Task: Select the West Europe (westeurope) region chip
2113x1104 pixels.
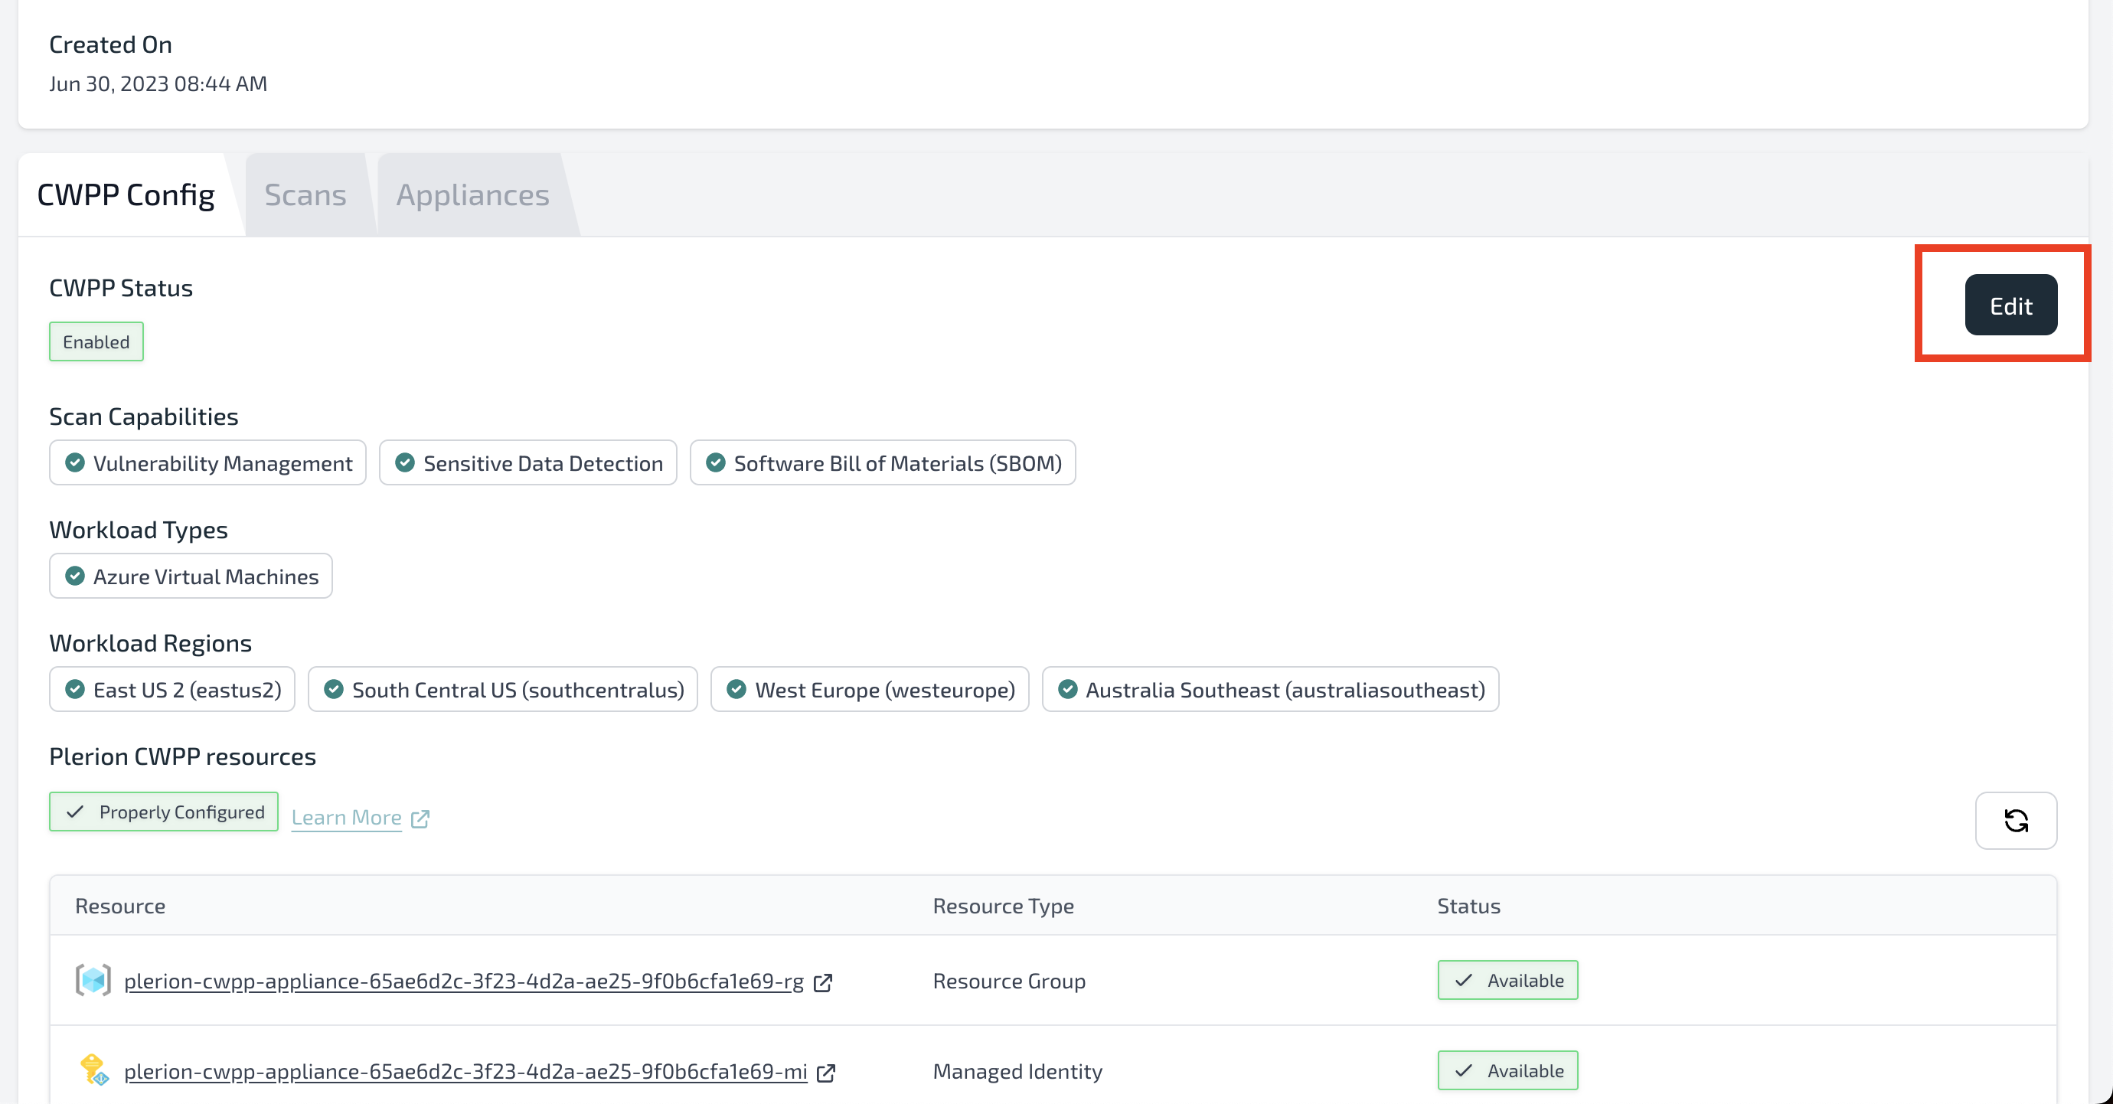Action: [870, 689]
